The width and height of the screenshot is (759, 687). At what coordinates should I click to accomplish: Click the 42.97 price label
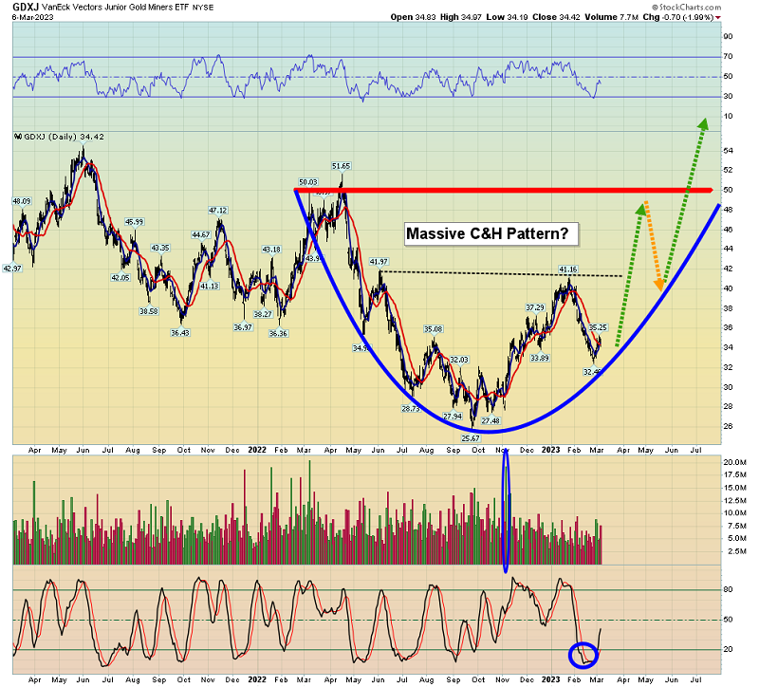pyautogui.click(x=12, y=269)
